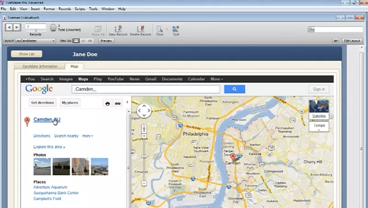Open the My places button
The height and width of the screenshot is (208, 368).
click(70, 103)
